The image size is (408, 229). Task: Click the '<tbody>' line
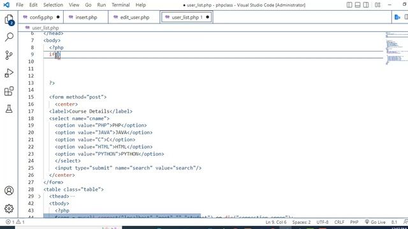click(59, 204)
